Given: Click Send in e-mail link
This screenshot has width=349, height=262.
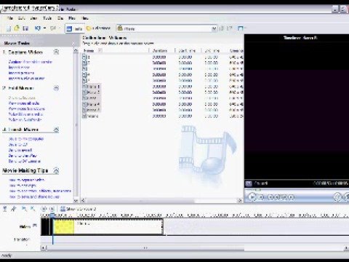Looking at the screenshot, I should coord(20,150).
